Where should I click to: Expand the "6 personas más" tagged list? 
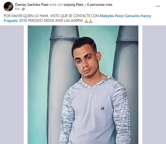point(100,5)
